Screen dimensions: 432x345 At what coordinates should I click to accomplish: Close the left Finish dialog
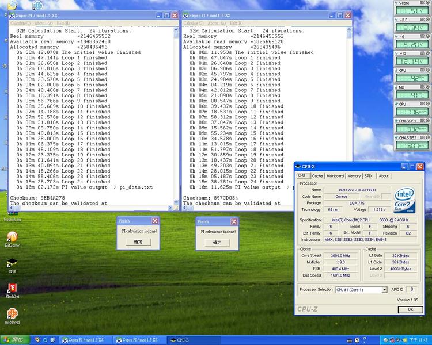pos(155,221)
